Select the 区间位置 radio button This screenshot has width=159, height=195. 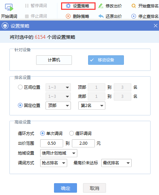(x=20, y=87)
